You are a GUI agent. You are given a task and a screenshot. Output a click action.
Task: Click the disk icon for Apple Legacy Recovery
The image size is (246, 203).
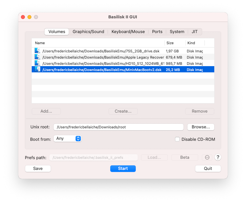coord(37,57)
